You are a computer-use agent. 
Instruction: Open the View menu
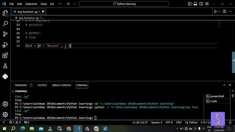pyautogui.click(x=44, y=4)
